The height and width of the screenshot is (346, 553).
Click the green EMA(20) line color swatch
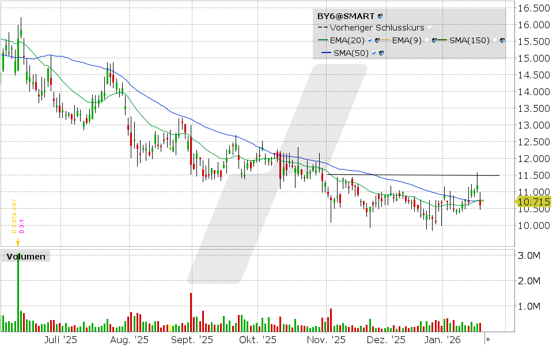322,40
